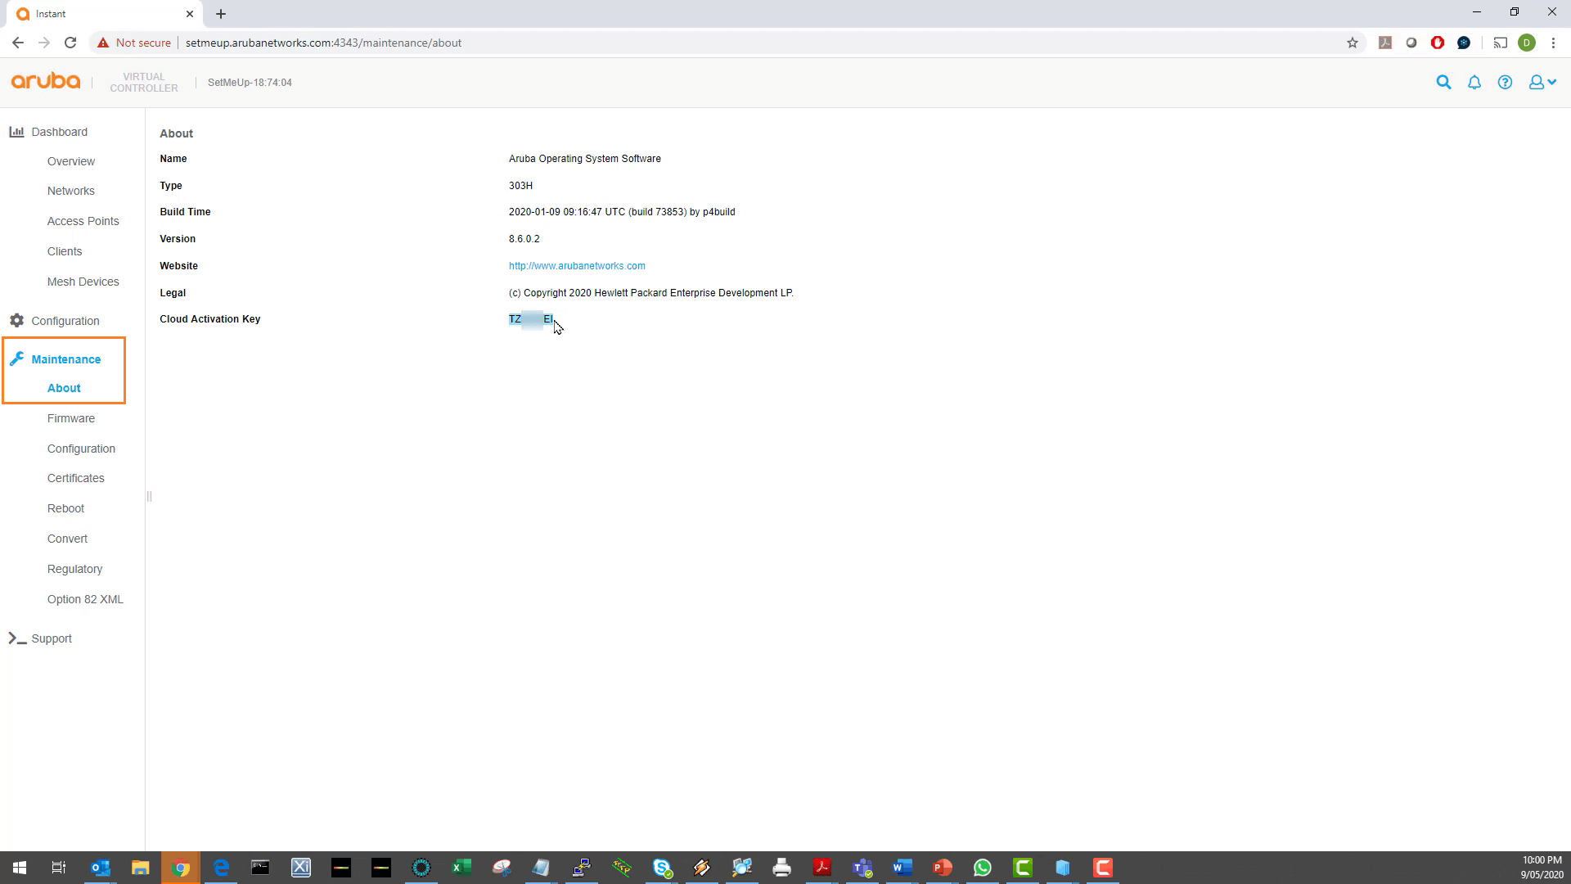
Task: Open the arubanetworks.com website link
Action: (577, 265)
